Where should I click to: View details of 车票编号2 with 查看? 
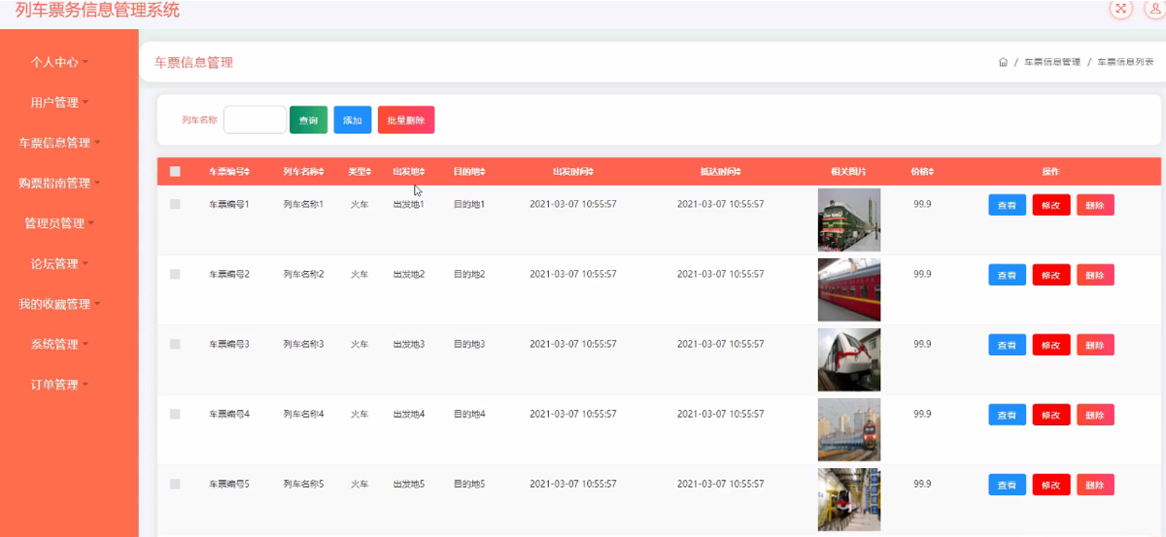click(1007, 275)
